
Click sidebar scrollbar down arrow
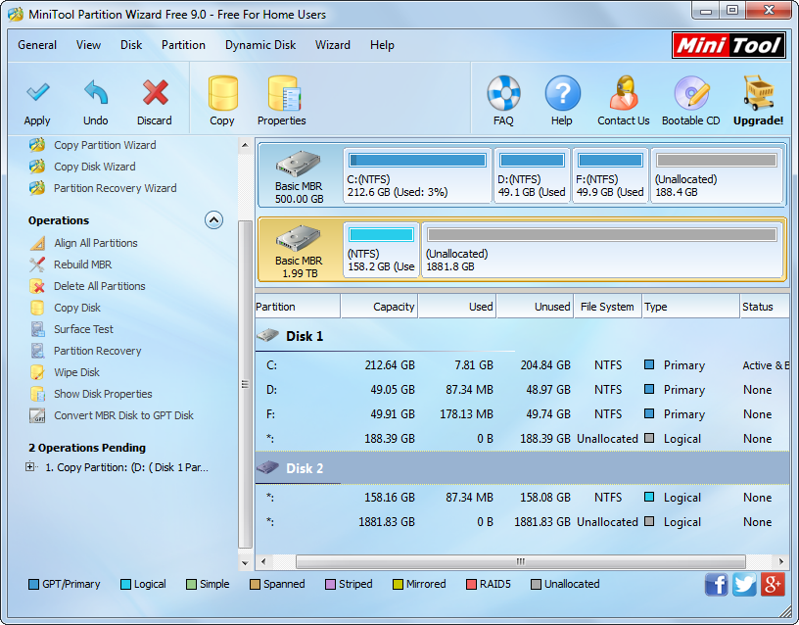[245, 563]
